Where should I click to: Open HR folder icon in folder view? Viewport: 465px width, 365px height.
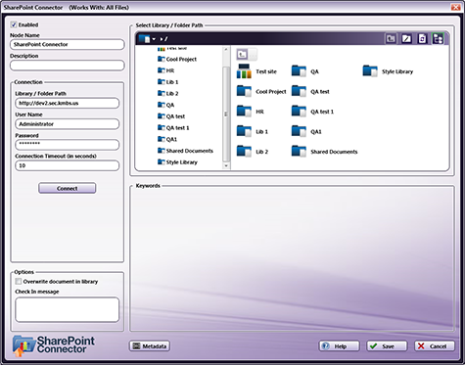(244, 112)
